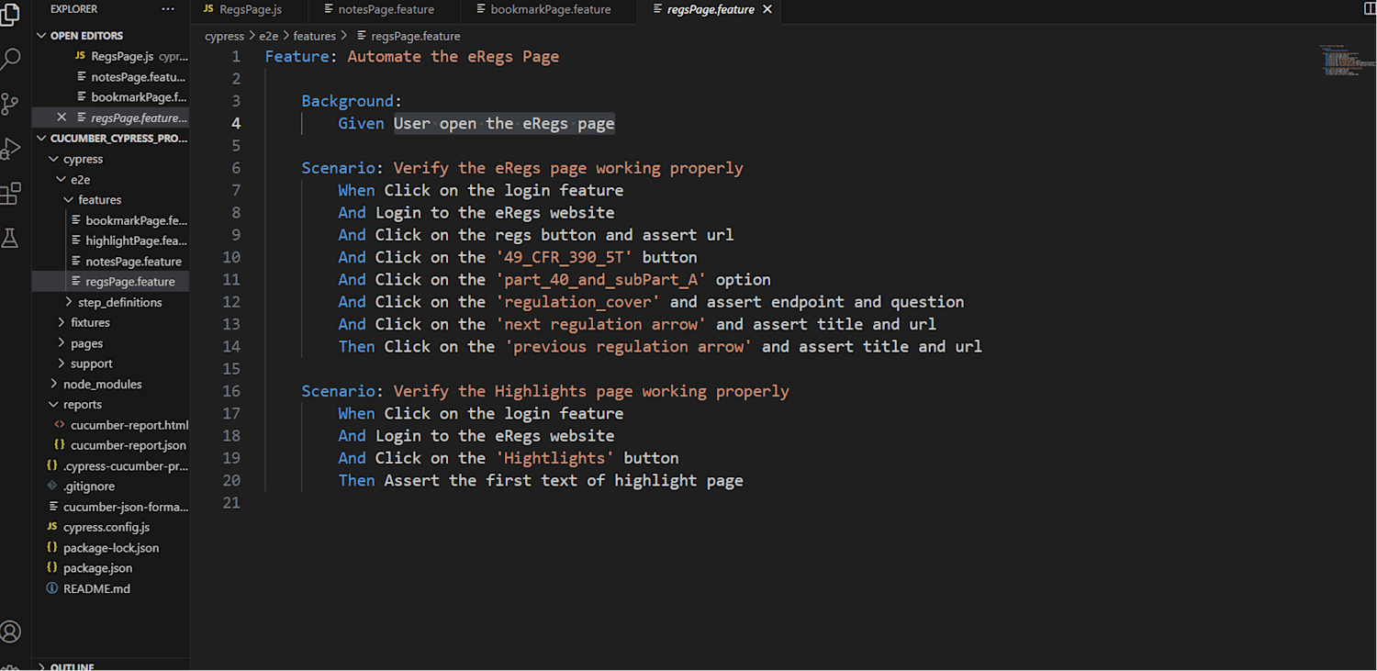This screenshot has width=1377, height=671.
Task: Click the braces icon of cucumber-report.json
Action: point(60,445)
